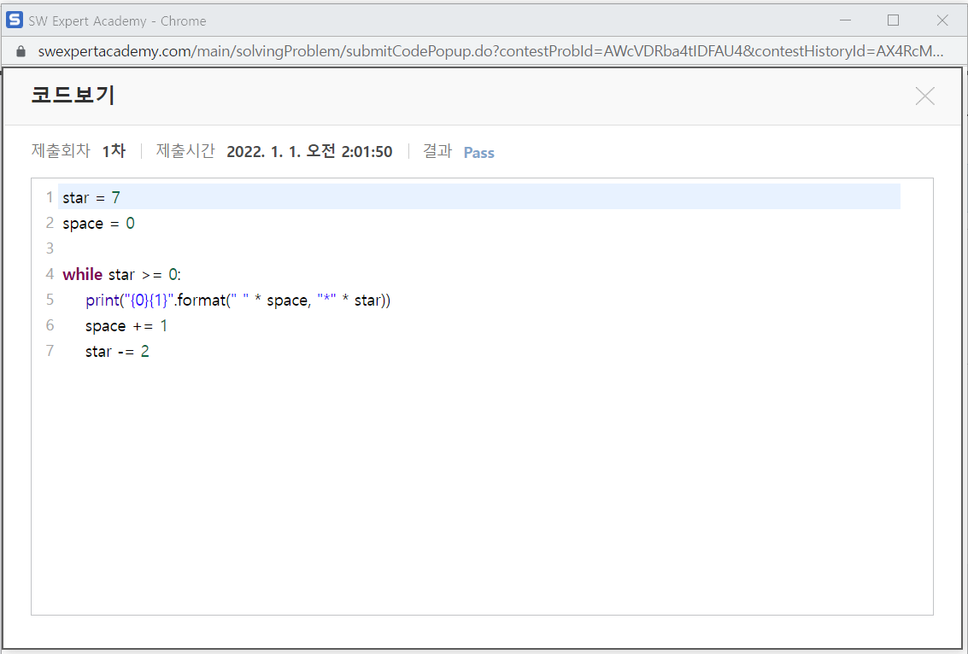Click code line 'star -= 2'

117,352
